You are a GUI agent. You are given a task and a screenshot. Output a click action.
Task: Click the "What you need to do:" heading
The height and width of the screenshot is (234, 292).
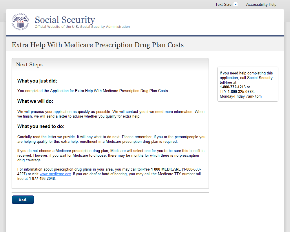click(x=41, y=127)
